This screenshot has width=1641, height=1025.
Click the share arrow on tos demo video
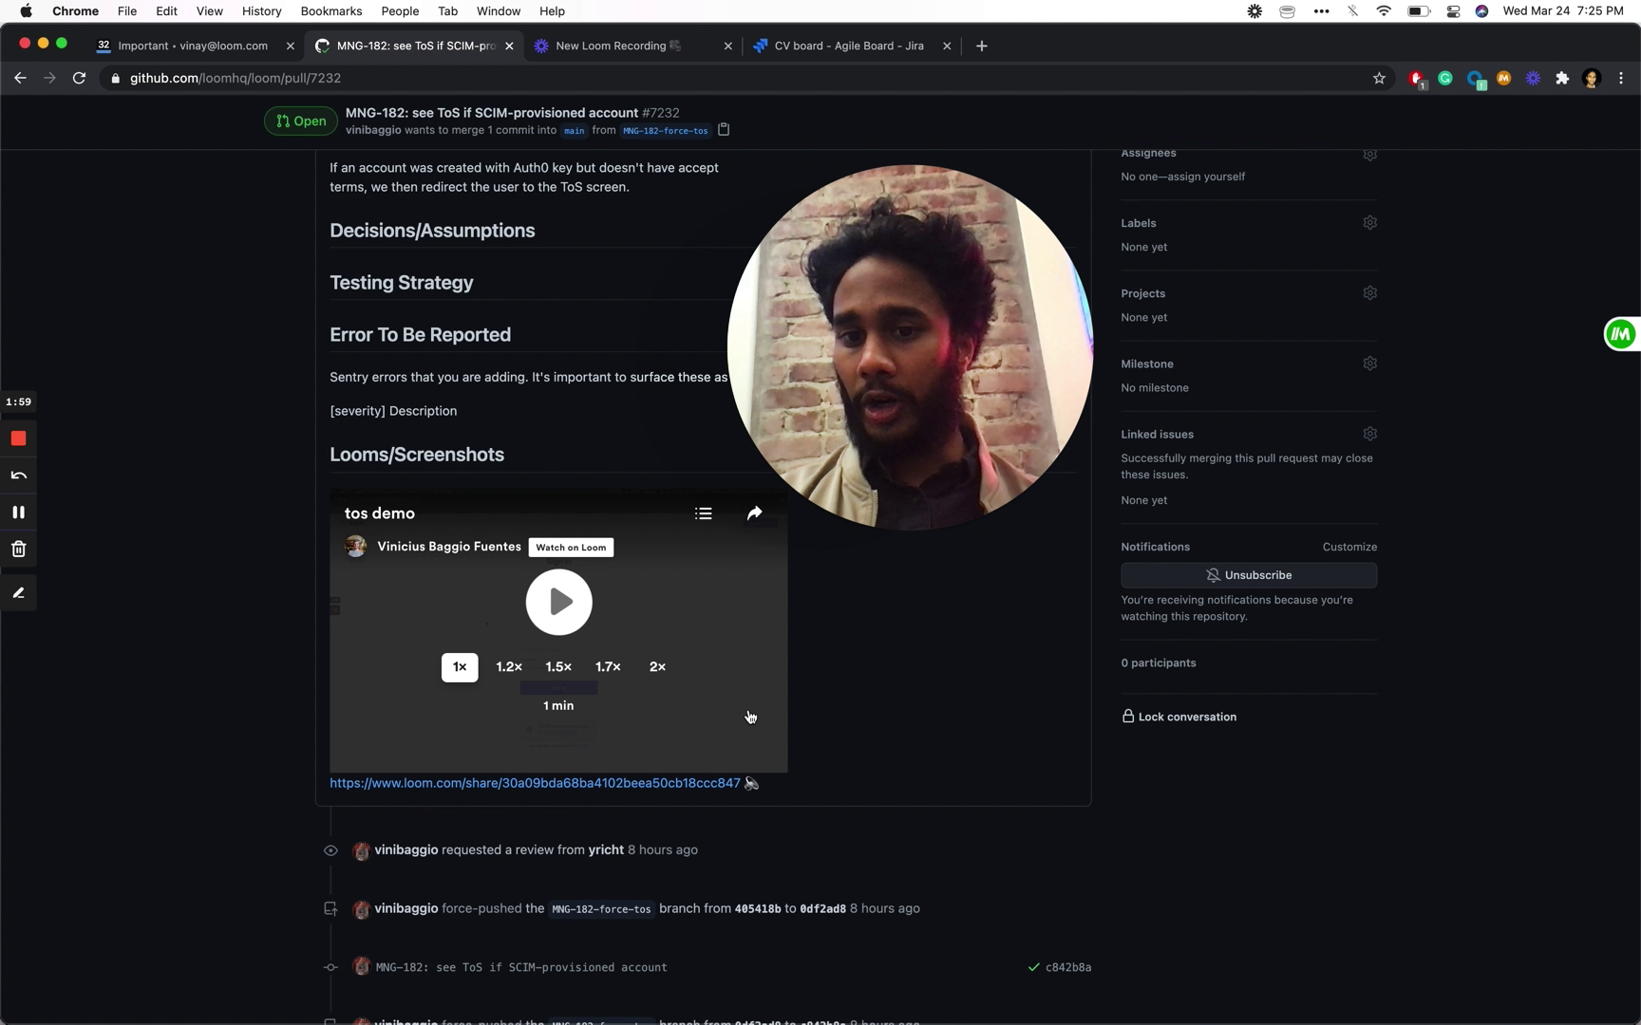pos(754,513)
